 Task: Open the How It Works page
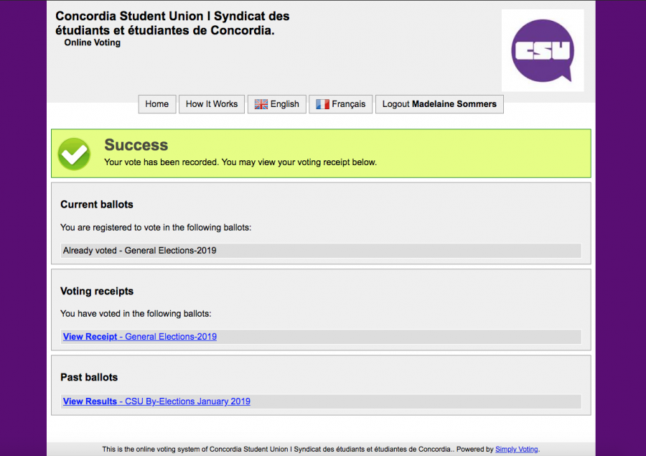click(x=212, y=104)
